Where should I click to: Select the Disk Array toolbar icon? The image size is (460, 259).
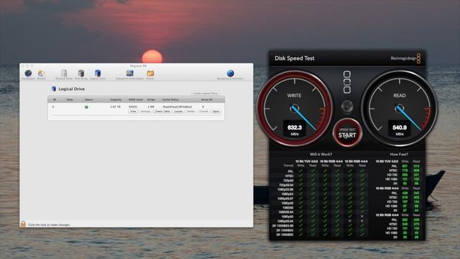click(81, 75)
